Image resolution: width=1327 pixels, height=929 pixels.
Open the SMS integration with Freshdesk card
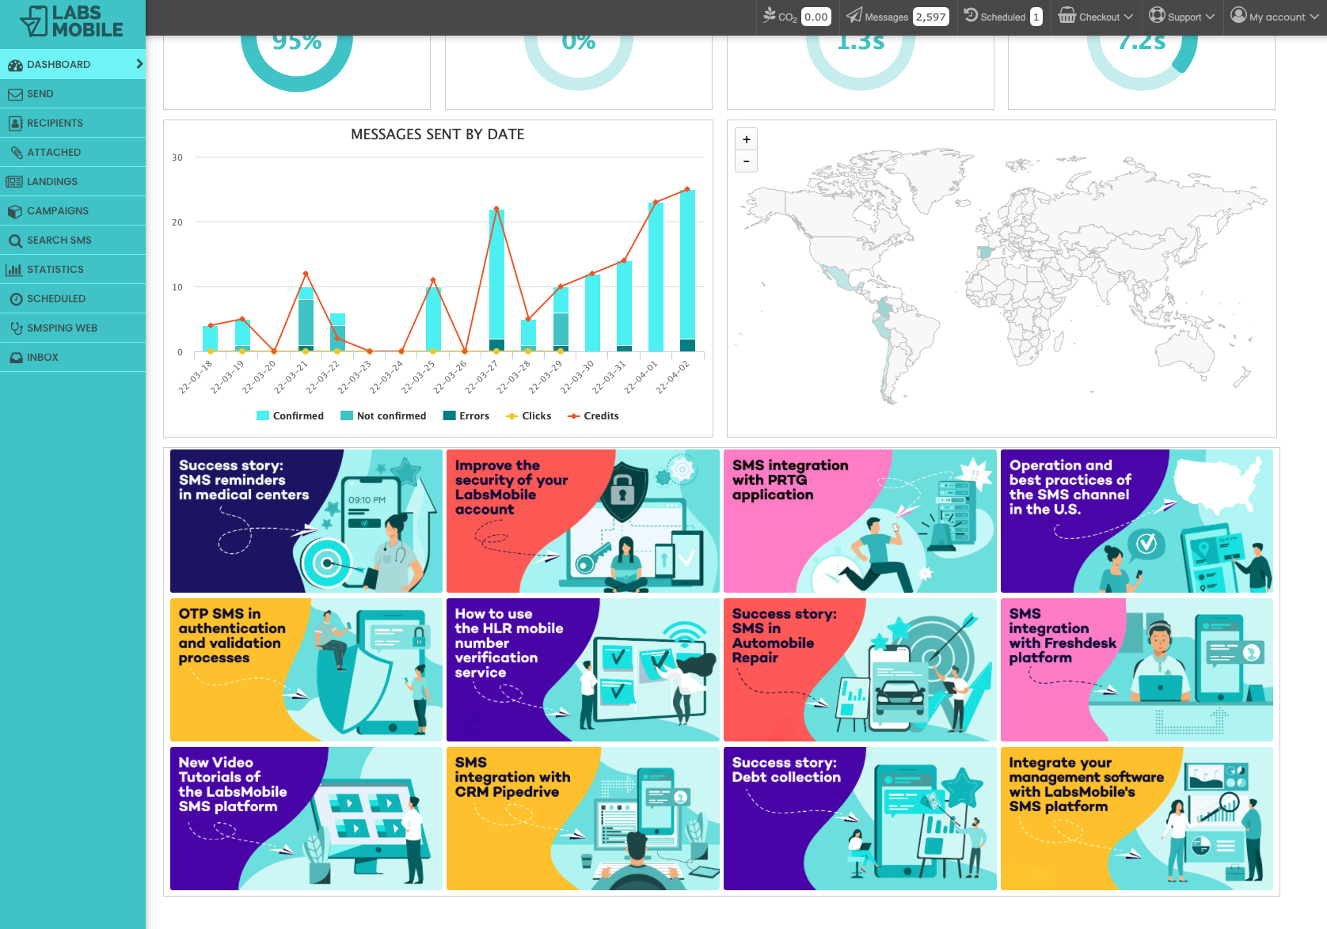(1137, 669)
